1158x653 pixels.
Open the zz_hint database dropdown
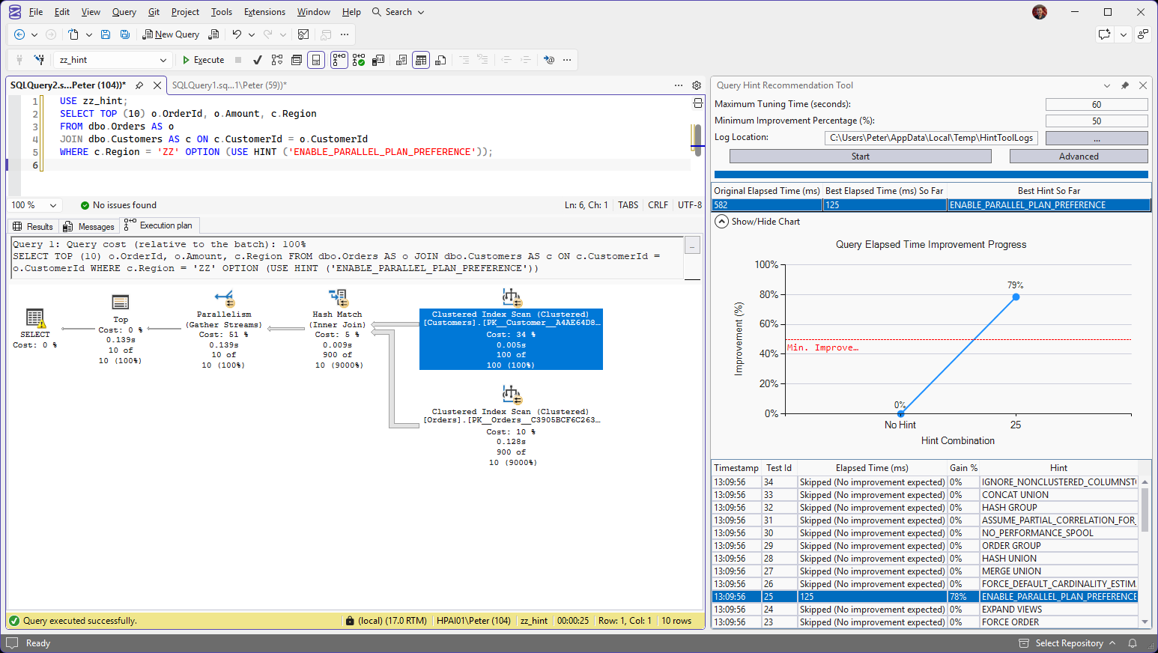(x=163, y=60)
